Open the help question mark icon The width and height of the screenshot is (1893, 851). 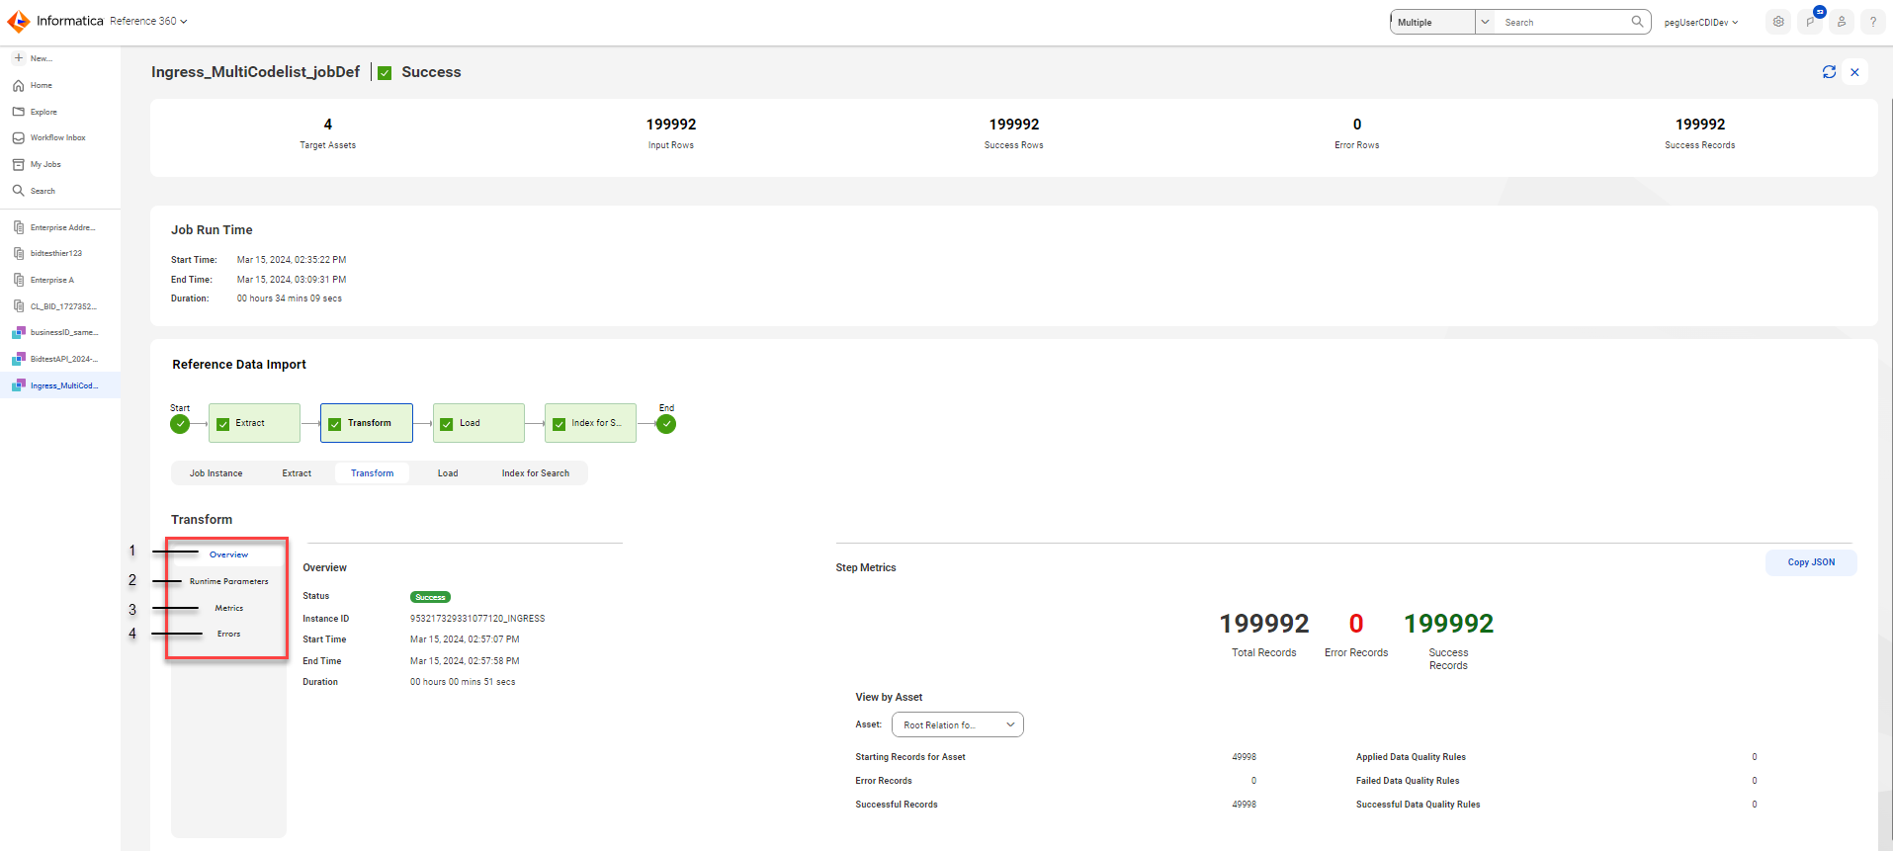click(x=1872, y=22)
